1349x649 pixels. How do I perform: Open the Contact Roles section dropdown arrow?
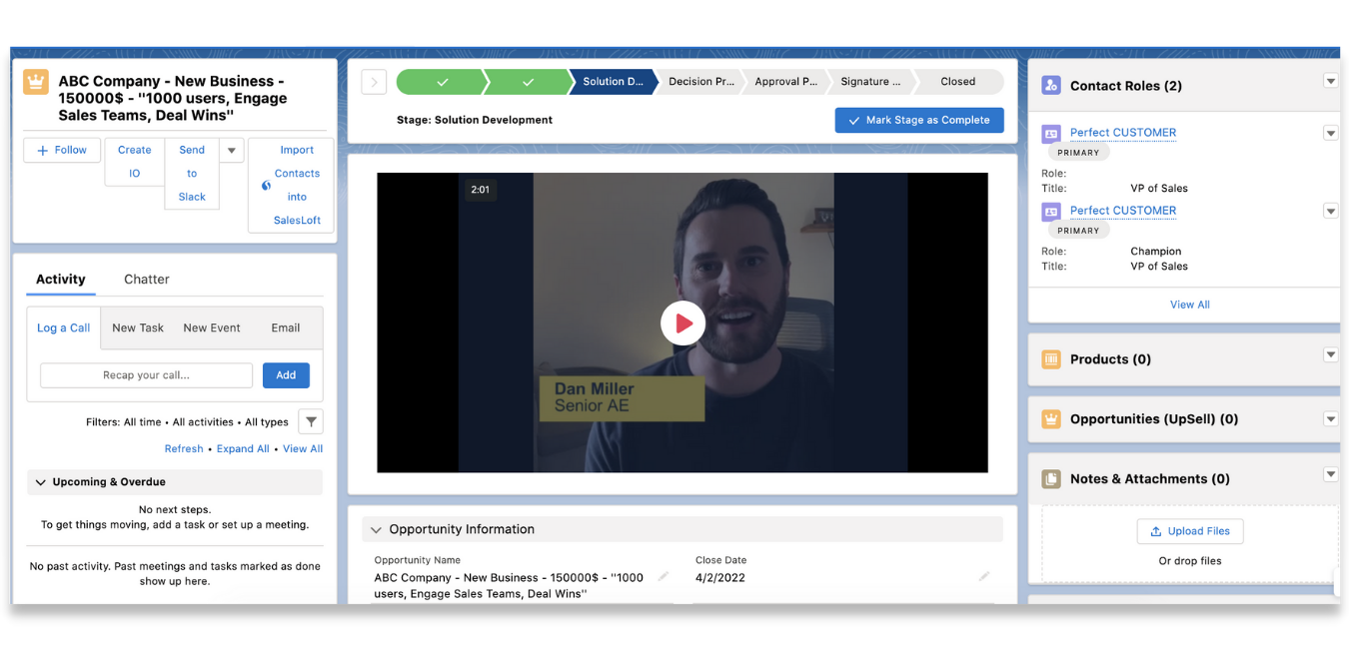pos(1330,80)
